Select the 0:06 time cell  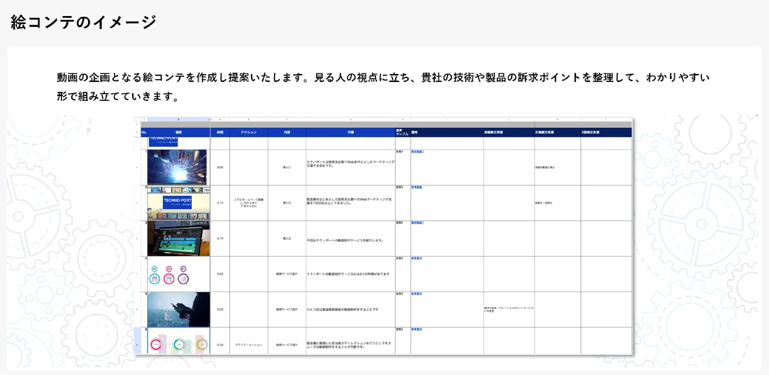pos(220,167)
